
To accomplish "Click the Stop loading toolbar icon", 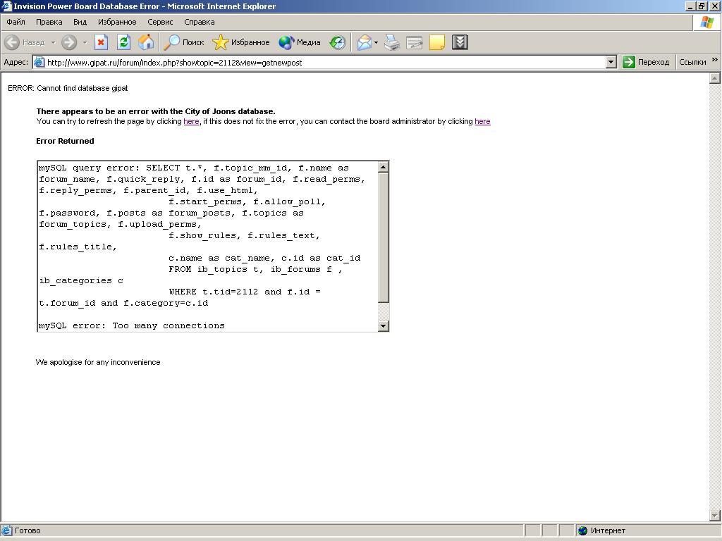I will [x=101, y=42].
